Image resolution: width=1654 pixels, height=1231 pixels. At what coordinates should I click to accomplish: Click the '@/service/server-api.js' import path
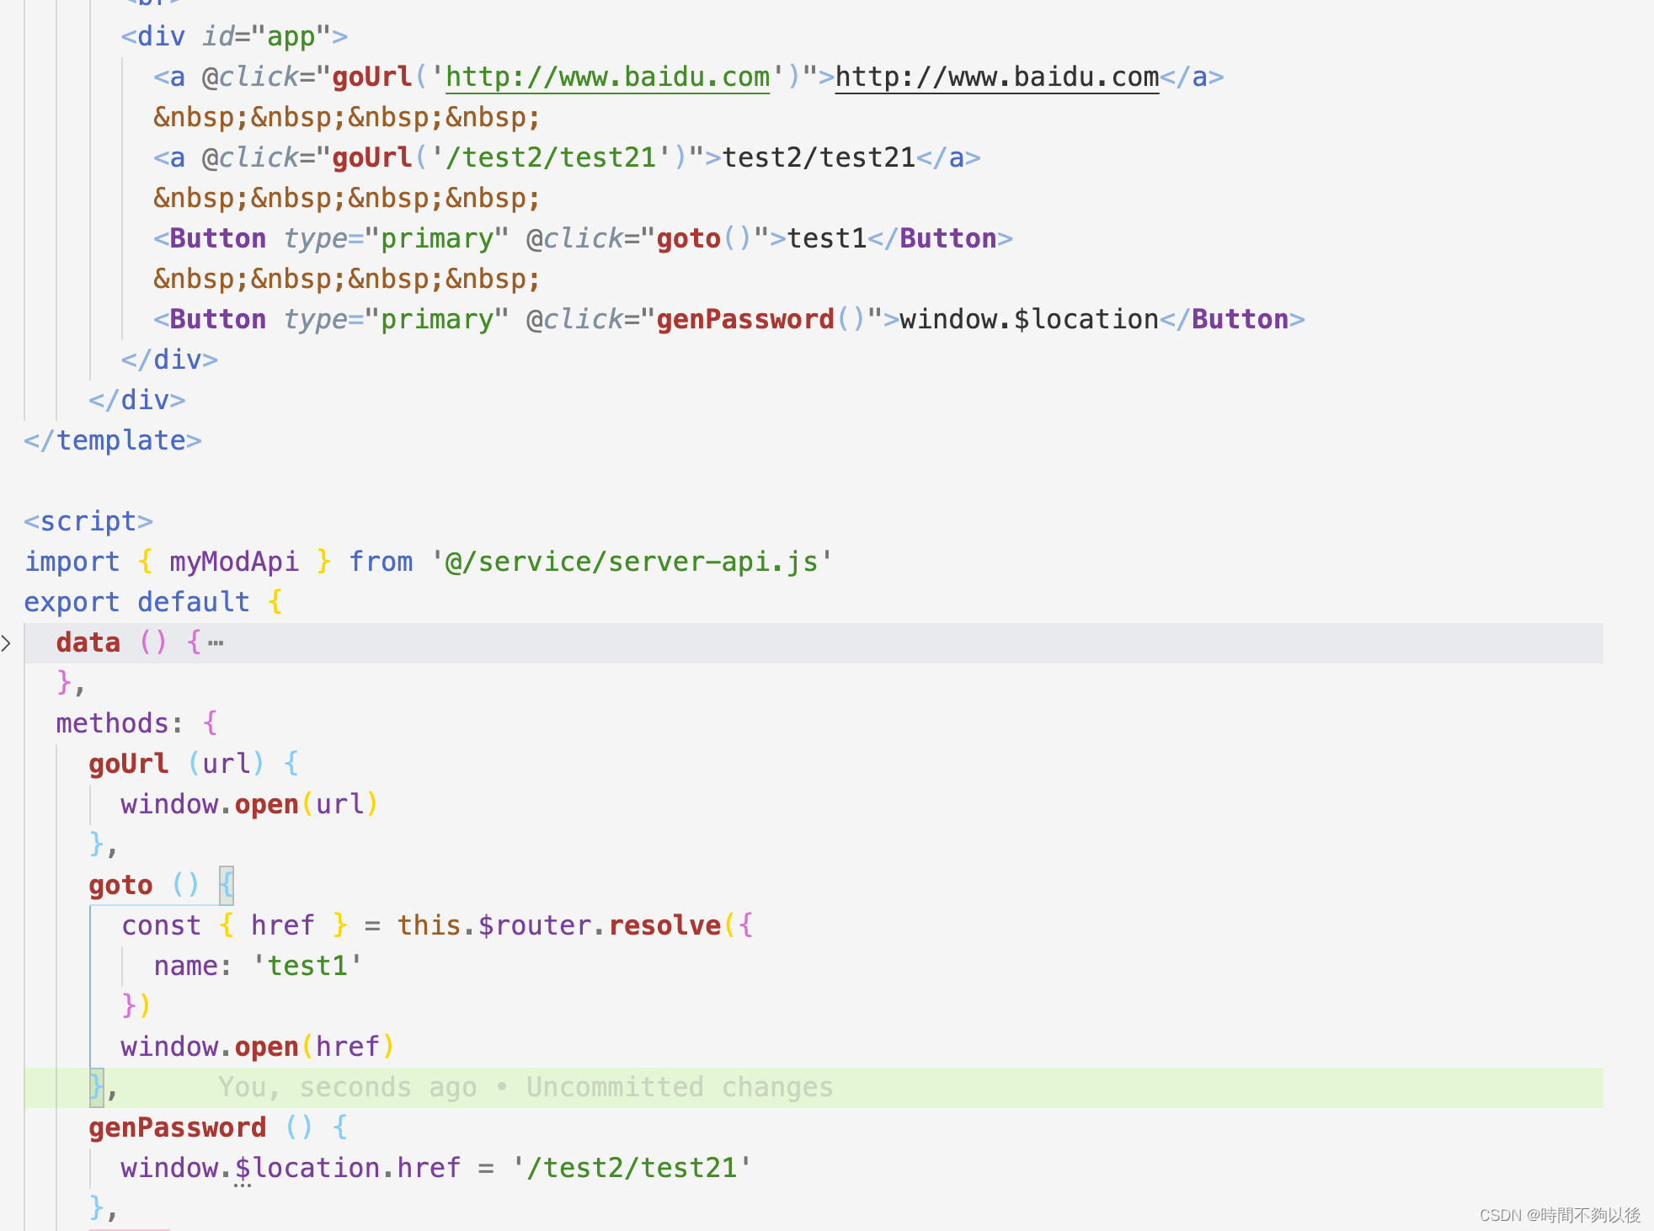point(632,562)
